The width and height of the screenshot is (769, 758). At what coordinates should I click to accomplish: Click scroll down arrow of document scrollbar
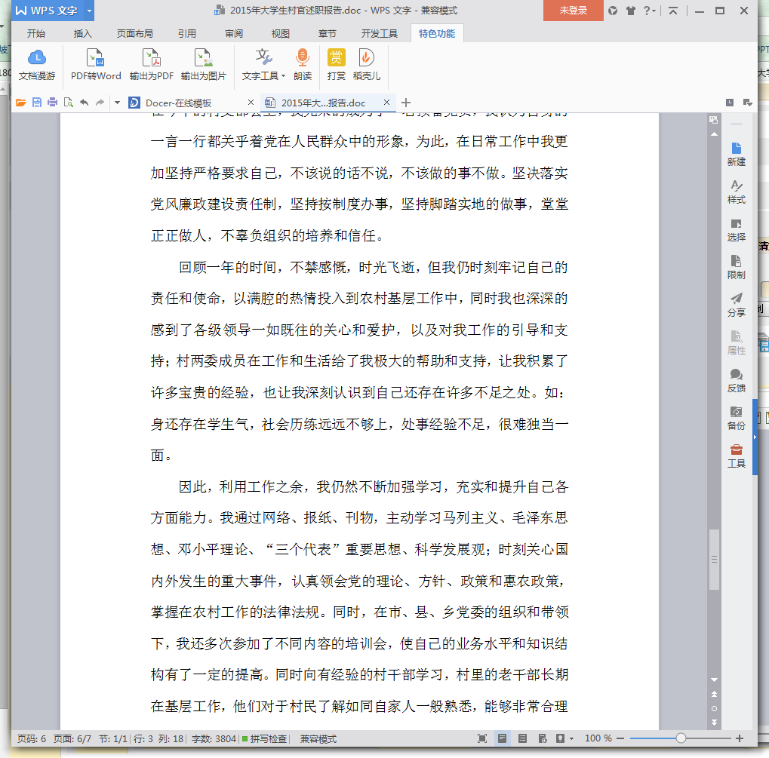click(714, 680)
